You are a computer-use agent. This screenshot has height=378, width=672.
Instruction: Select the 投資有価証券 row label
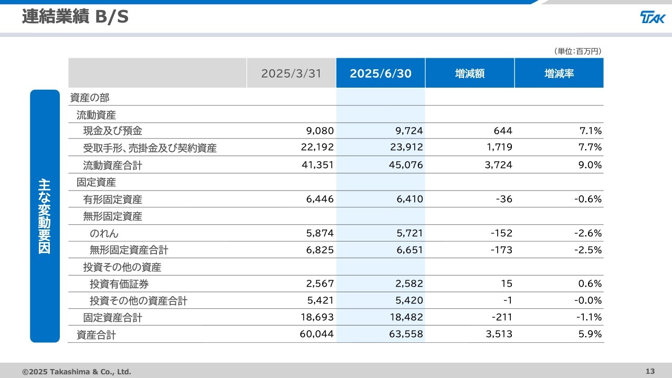point(119,284)
